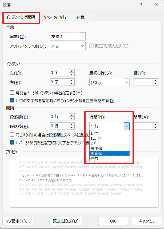Viewport: 164px width, 229px height.
Task: Enable 見開きページのインデント幅を設定する checkbox
Action: click(x=12, y=93)
